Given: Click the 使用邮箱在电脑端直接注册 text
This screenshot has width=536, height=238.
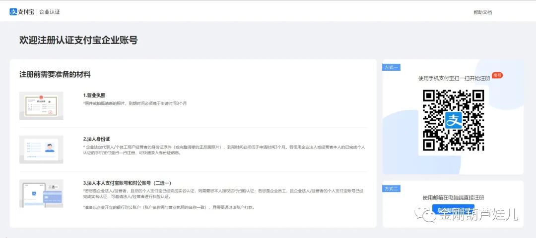Looking at the screenshot, I should point(453,197).
